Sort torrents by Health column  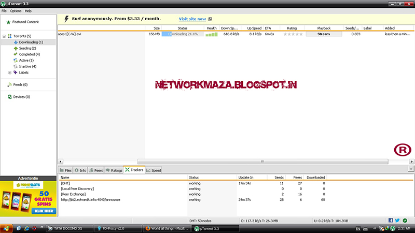(212, 28)
